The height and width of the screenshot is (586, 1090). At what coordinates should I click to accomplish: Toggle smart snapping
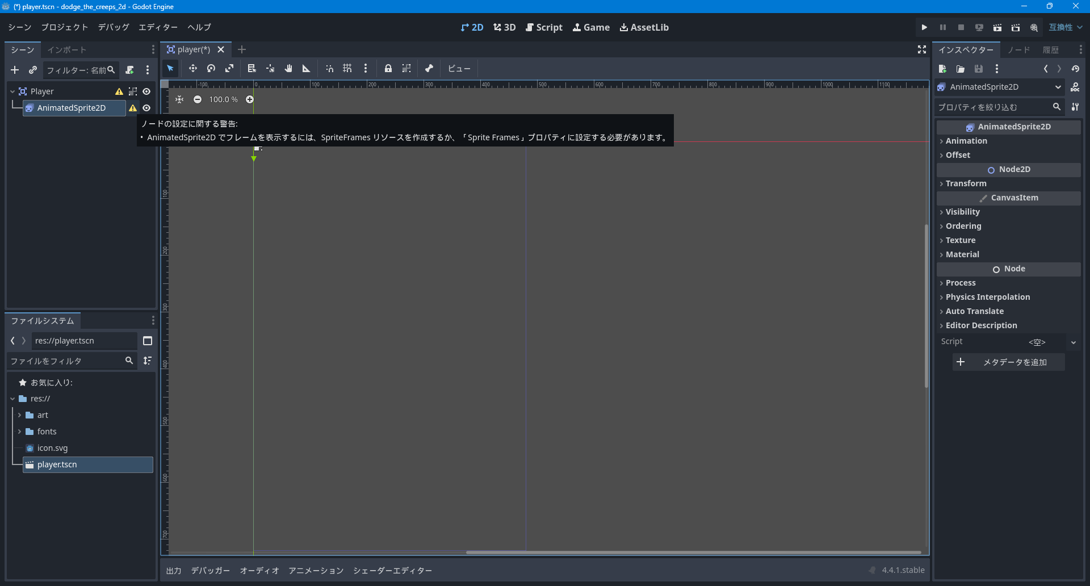tap(329, 69)
